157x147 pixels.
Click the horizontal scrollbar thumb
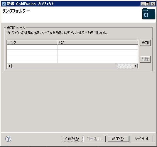pyautogui.click(x=64, y=66)
